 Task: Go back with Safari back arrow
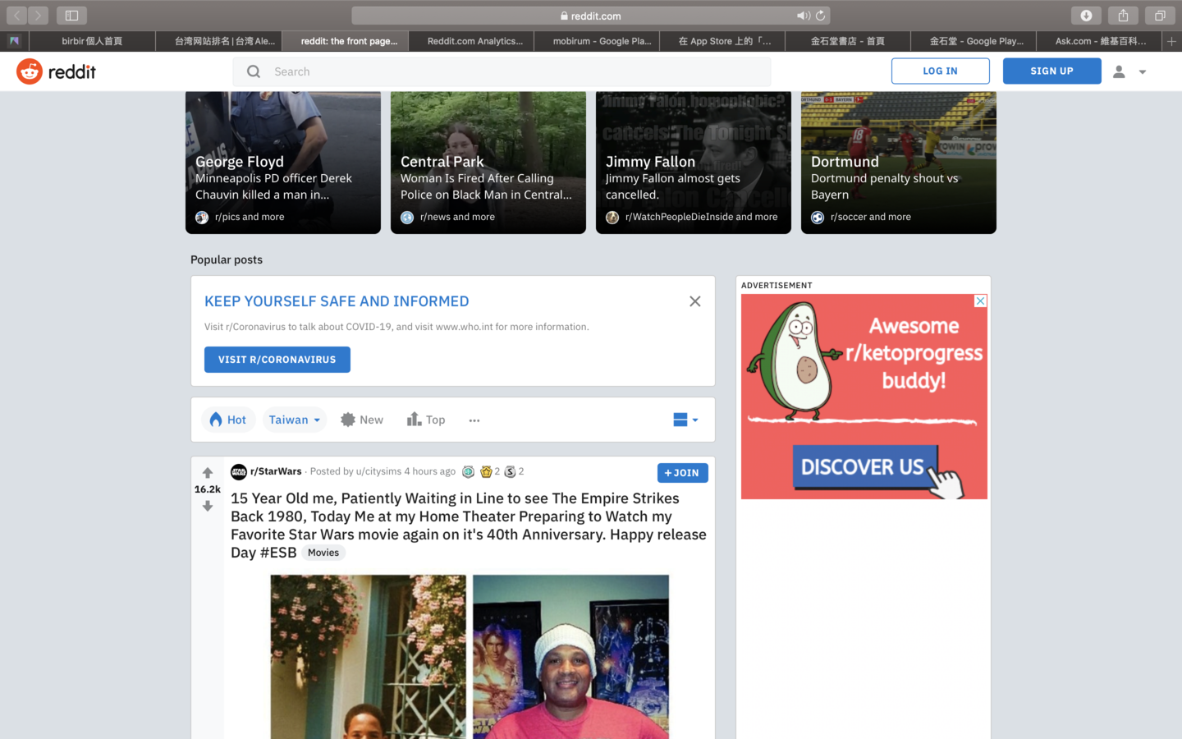coord(17,16)
